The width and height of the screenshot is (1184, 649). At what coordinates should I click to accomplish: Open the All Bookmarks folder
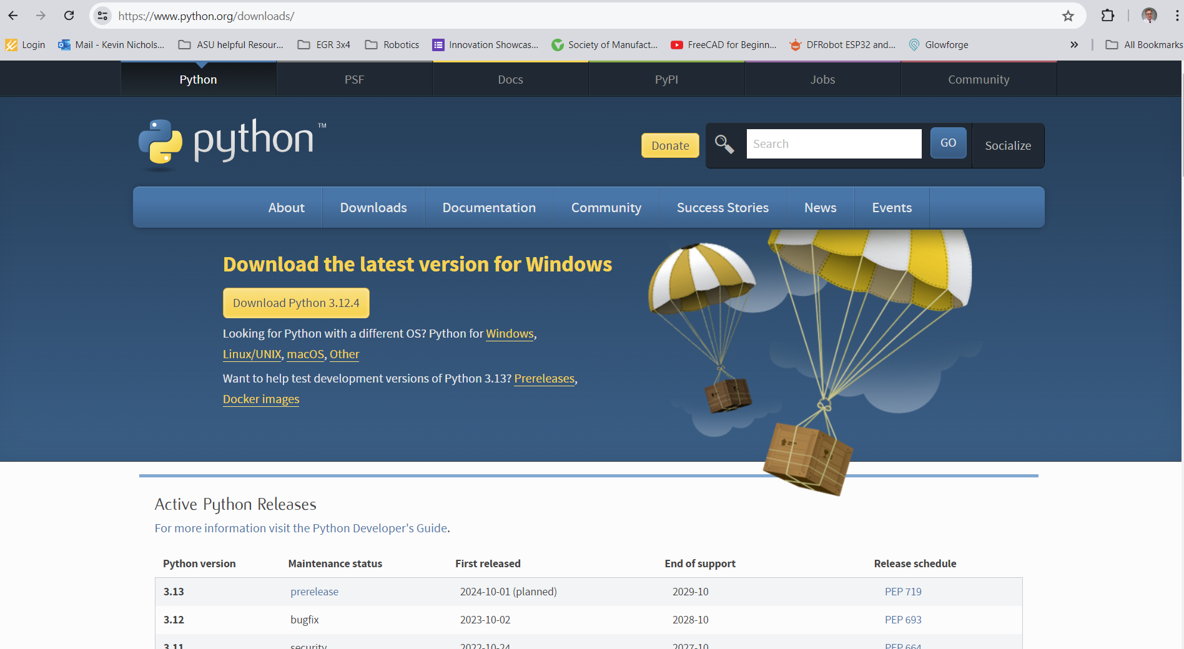pyautogui.click(x=1144, y=45)
